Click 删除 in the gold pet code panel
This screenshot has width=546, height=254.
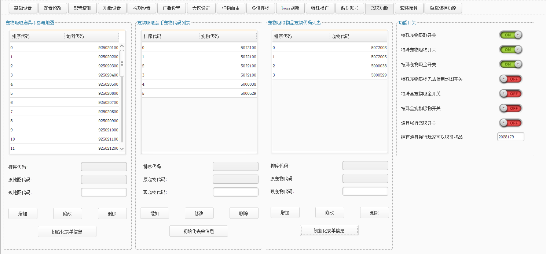(x=244, y=213)
